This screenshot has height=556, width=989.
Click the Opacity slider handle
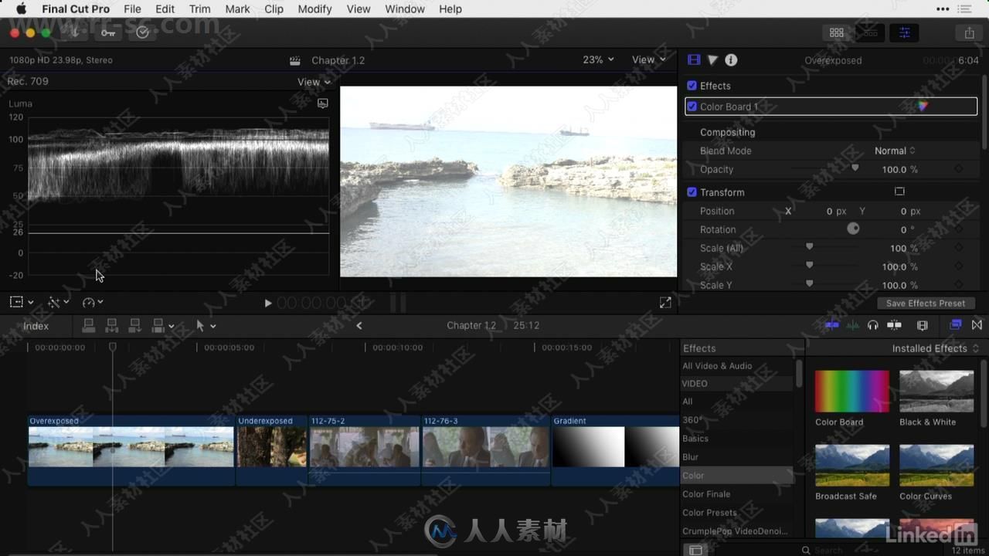click(x=855, y=168)
